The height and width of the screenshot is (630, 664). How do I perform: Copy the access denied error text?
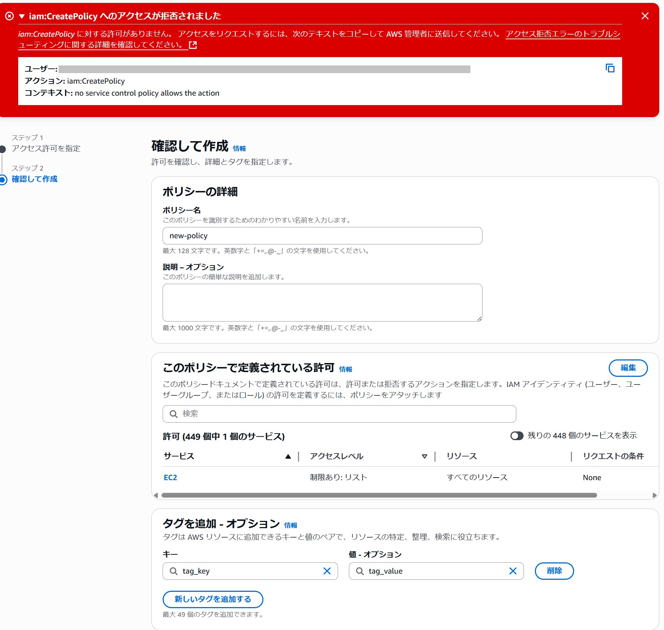610,68
